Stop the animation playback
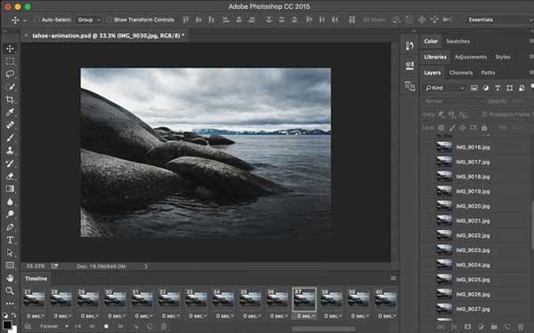Viewport: 534px width, 333px height. coord(106,326)
